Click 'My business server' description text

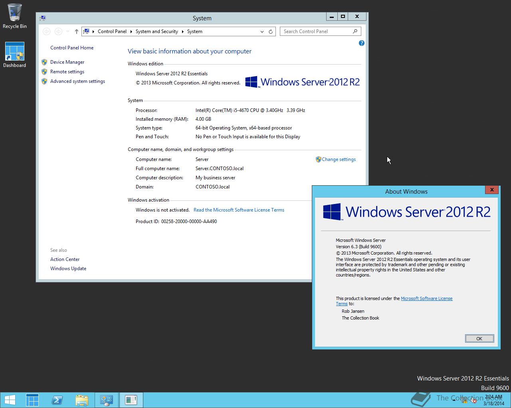[216, 178]
